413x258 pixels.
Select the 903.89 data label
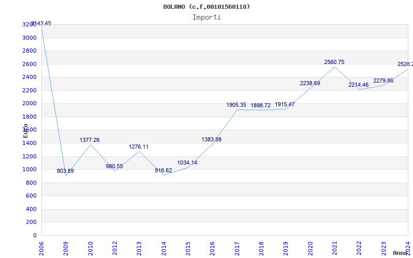tap(66, 171)
